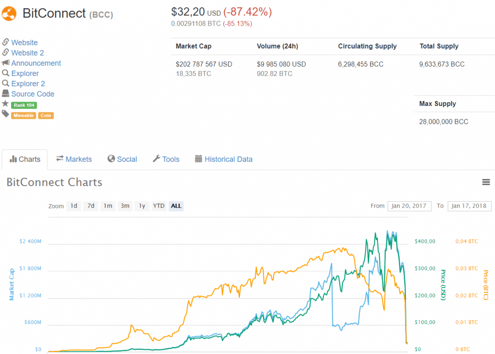This screenshot has height=354, width=495.
Task: Click the Max Supply header
Action: click(437, 104)
